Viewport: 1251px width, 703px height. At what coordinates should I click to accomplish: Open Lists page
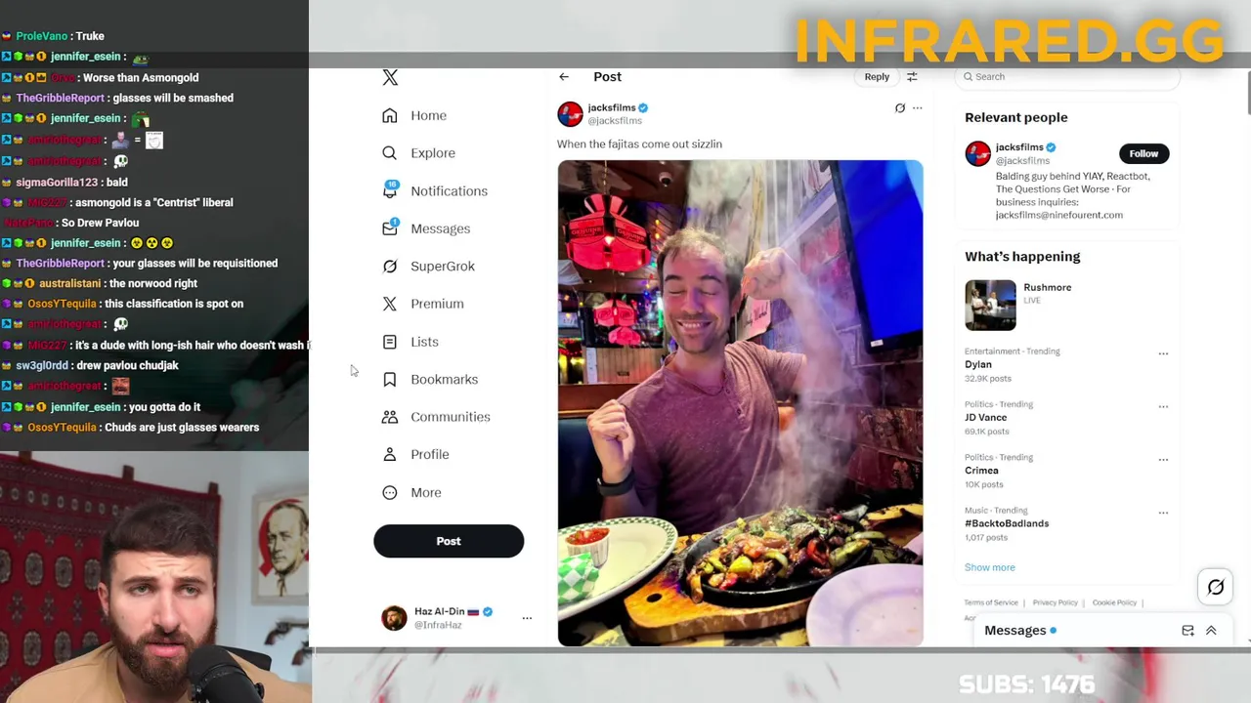tap(424, 342)
